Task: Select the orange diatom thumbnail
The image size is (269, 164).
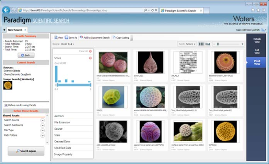Action: click(225, 62)
